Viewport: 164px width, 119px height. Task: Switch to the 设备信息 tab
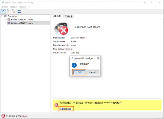(57, 16)
